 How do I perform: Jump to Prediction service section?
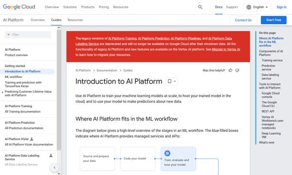click(268, 68)
